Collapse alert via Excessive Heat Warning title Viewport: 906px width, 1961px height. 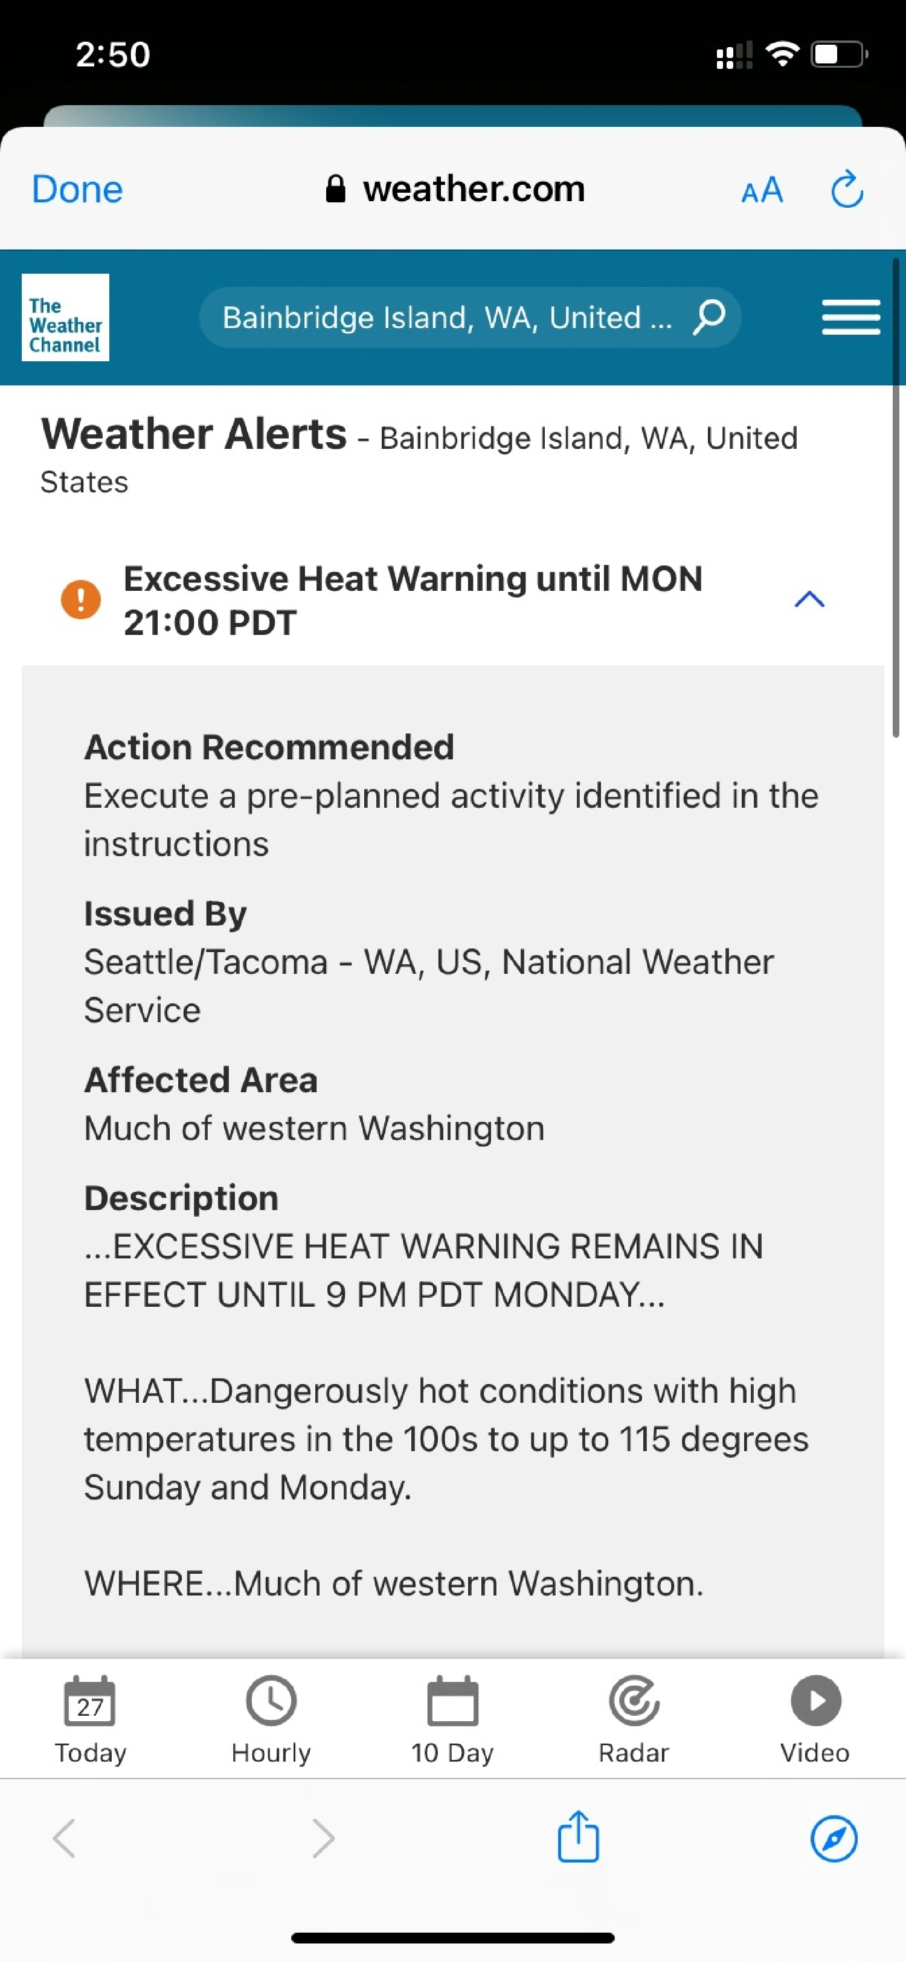pos(413,600)
